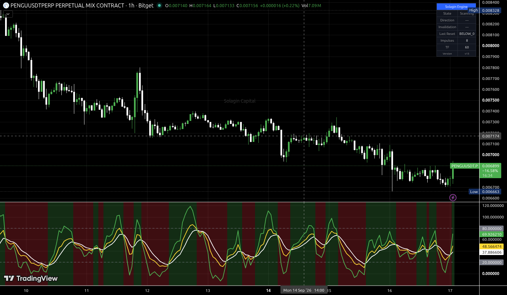Click date 16 on time axis
The width and height of the screenshot is (507, 295).
click(x=390, y=291)
